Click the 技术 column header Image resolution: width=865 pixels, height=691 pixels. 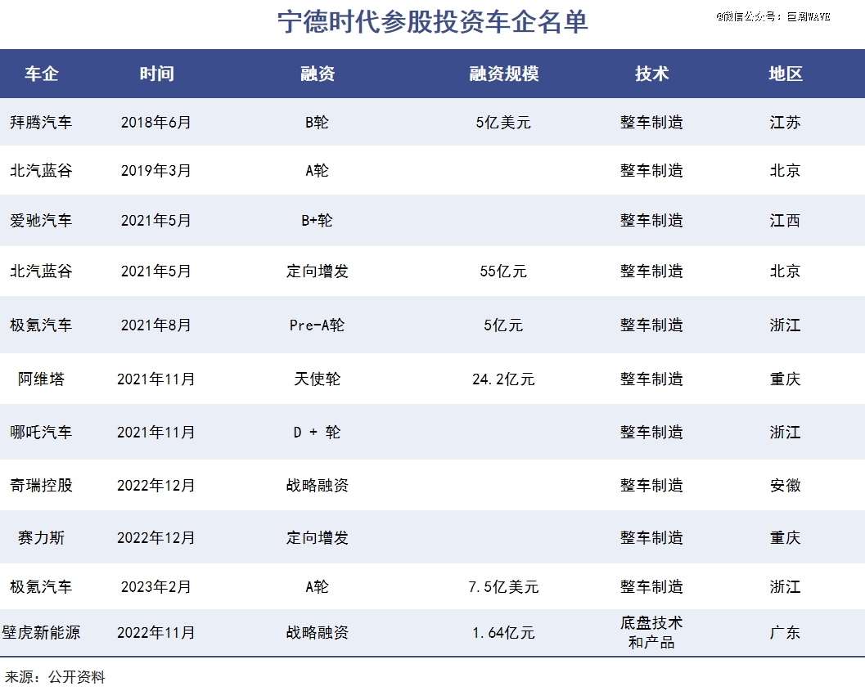(651, 74)
